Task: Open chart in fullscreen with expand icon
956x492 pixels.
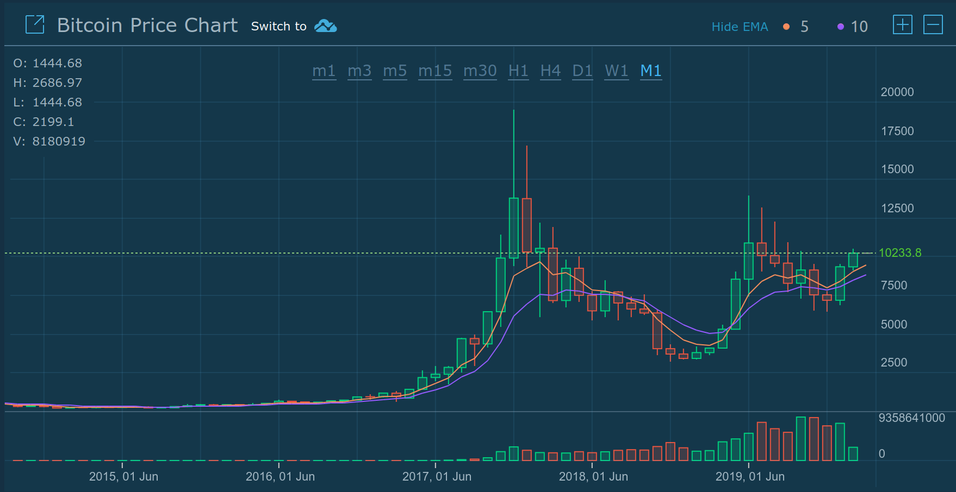Action: pos(35,25)
